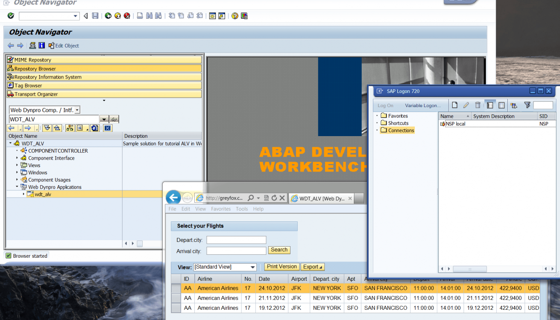Select the wdt_alv application item
This screenshot has height=320, width=560.
[43, 194]
